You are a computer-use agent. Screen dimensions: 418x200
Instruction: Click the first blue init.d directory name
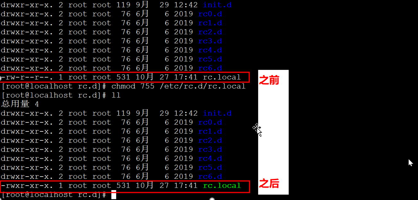217,5
